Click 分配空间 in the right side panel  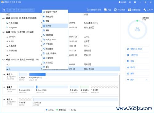pyautogui.click(x=137, y=55)
